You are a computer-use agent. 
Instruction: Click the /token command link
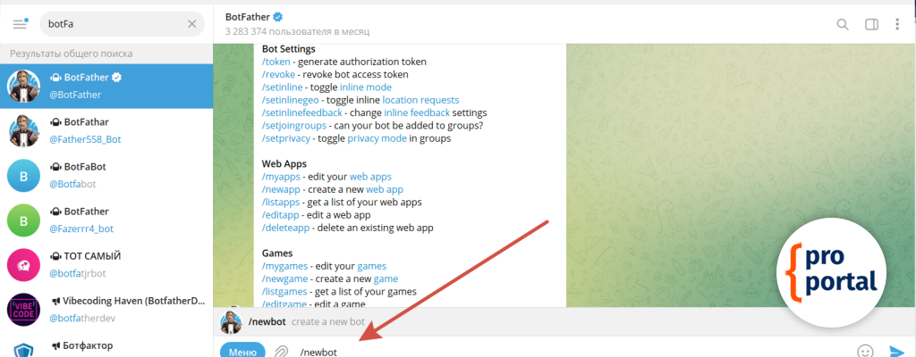(x=276, y=62)
